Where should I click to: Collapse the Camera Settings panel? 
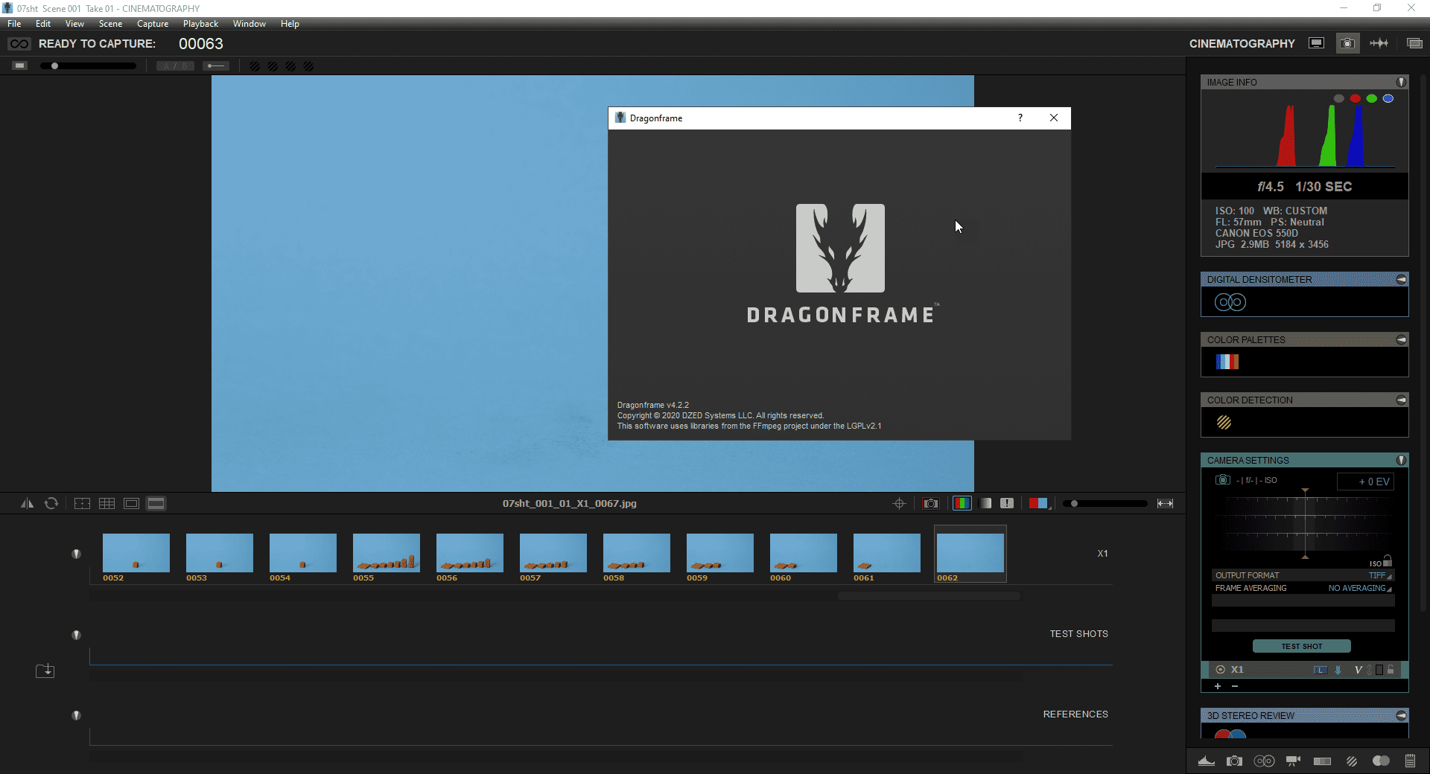coord(1401,460)
